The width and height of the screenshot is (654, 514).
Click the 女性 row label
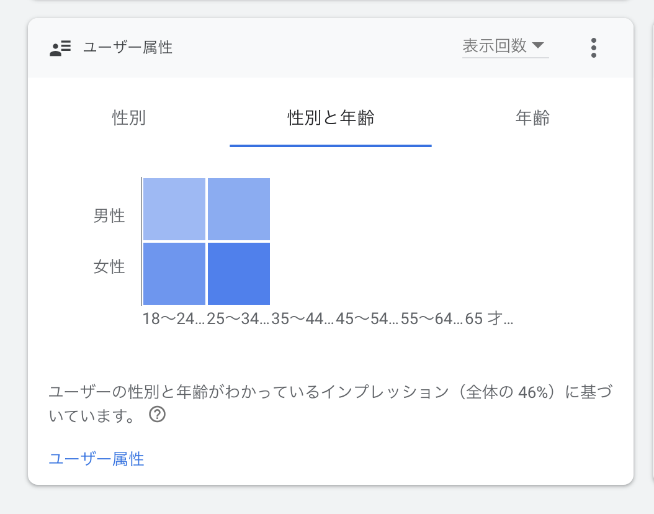click(x=109, y=267)
